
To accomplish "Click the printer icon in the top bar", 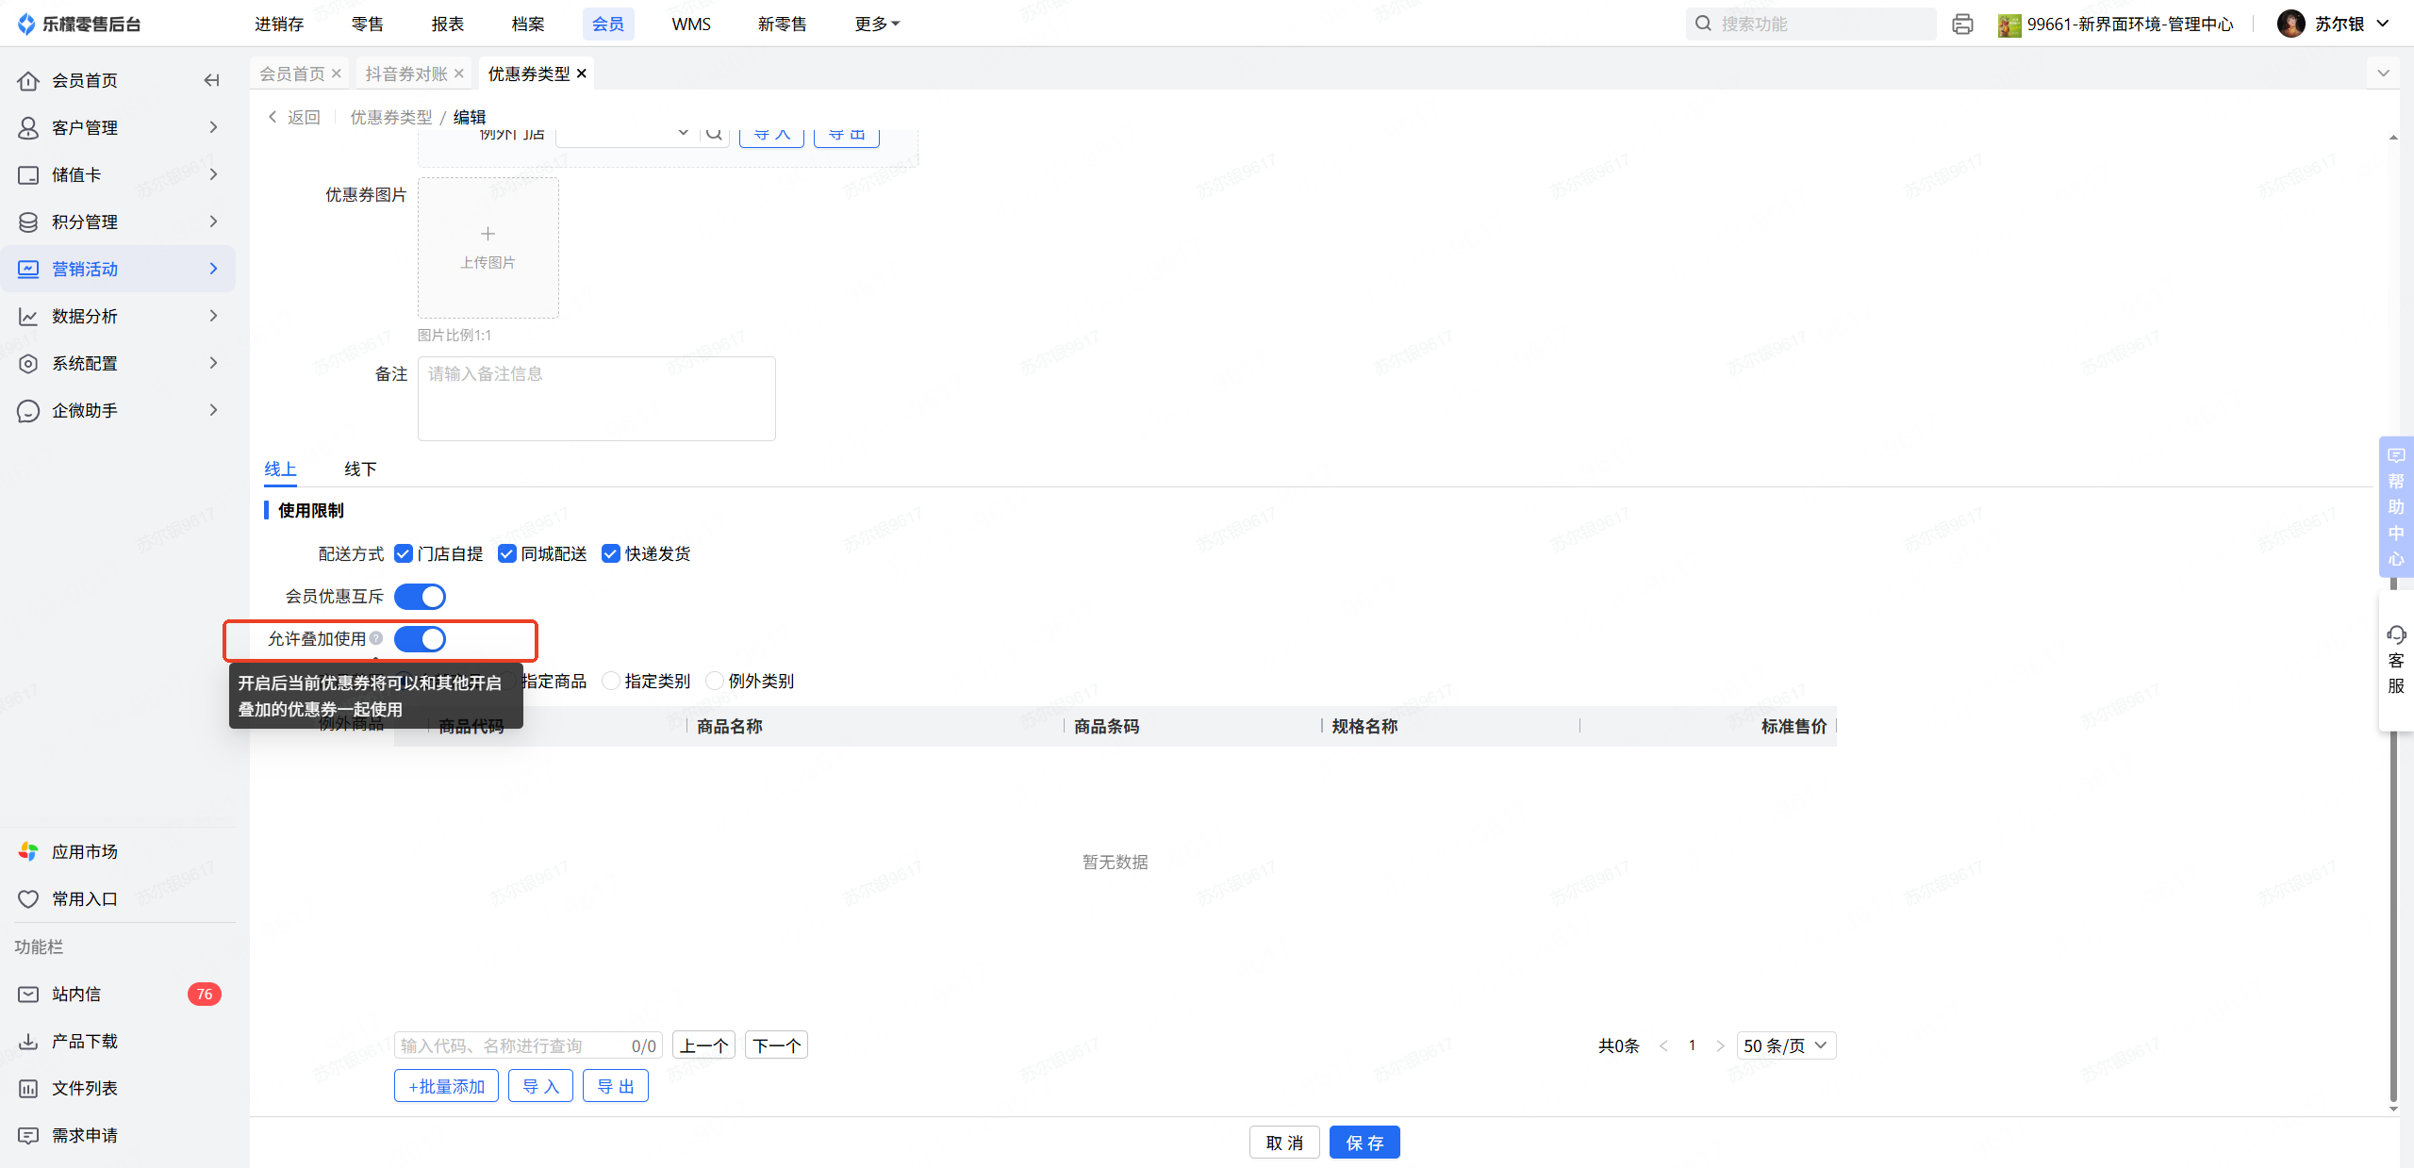I will [1962, 25].
